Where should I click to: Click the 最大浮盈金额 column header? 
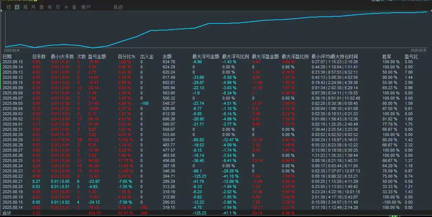[265, 56]
